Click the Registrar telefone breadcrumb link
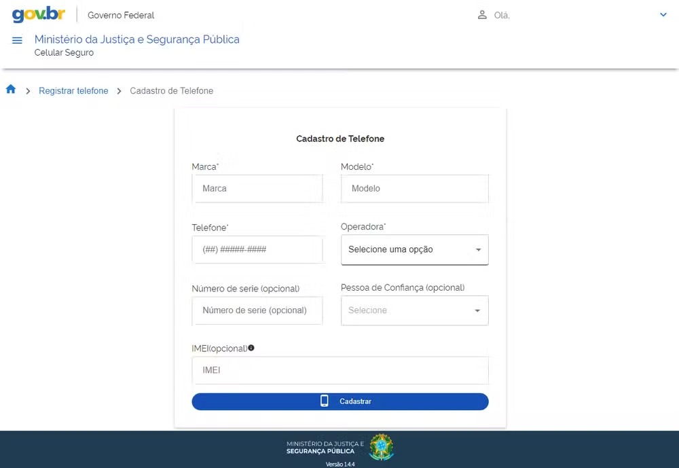The image size is (679, 468). pos(73,90)
